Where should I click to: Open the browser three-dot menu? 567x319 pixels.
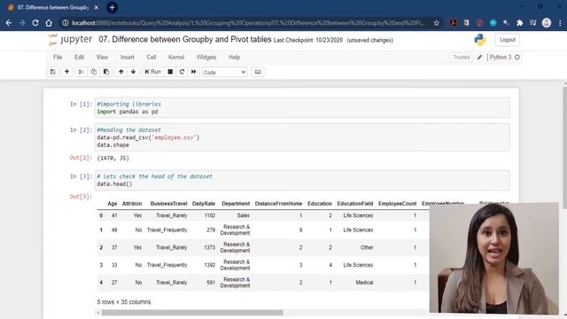[560, 23]
